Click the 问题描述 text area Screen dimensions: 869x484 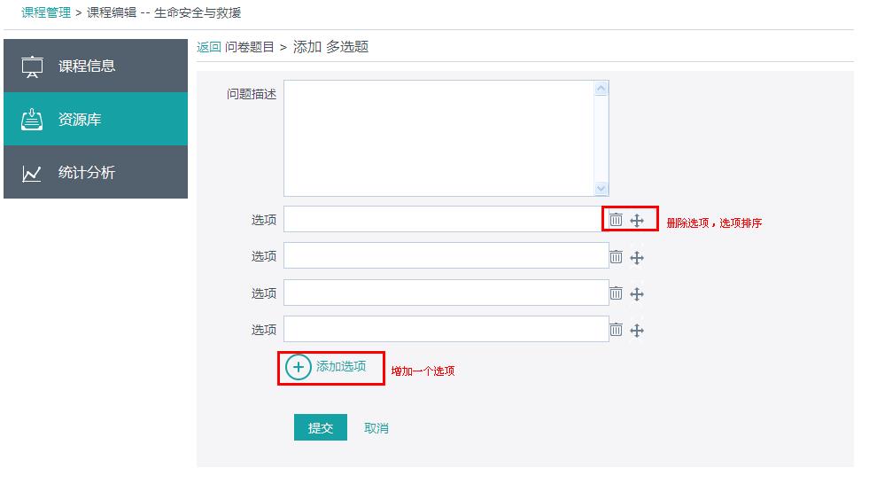point(438,138)
